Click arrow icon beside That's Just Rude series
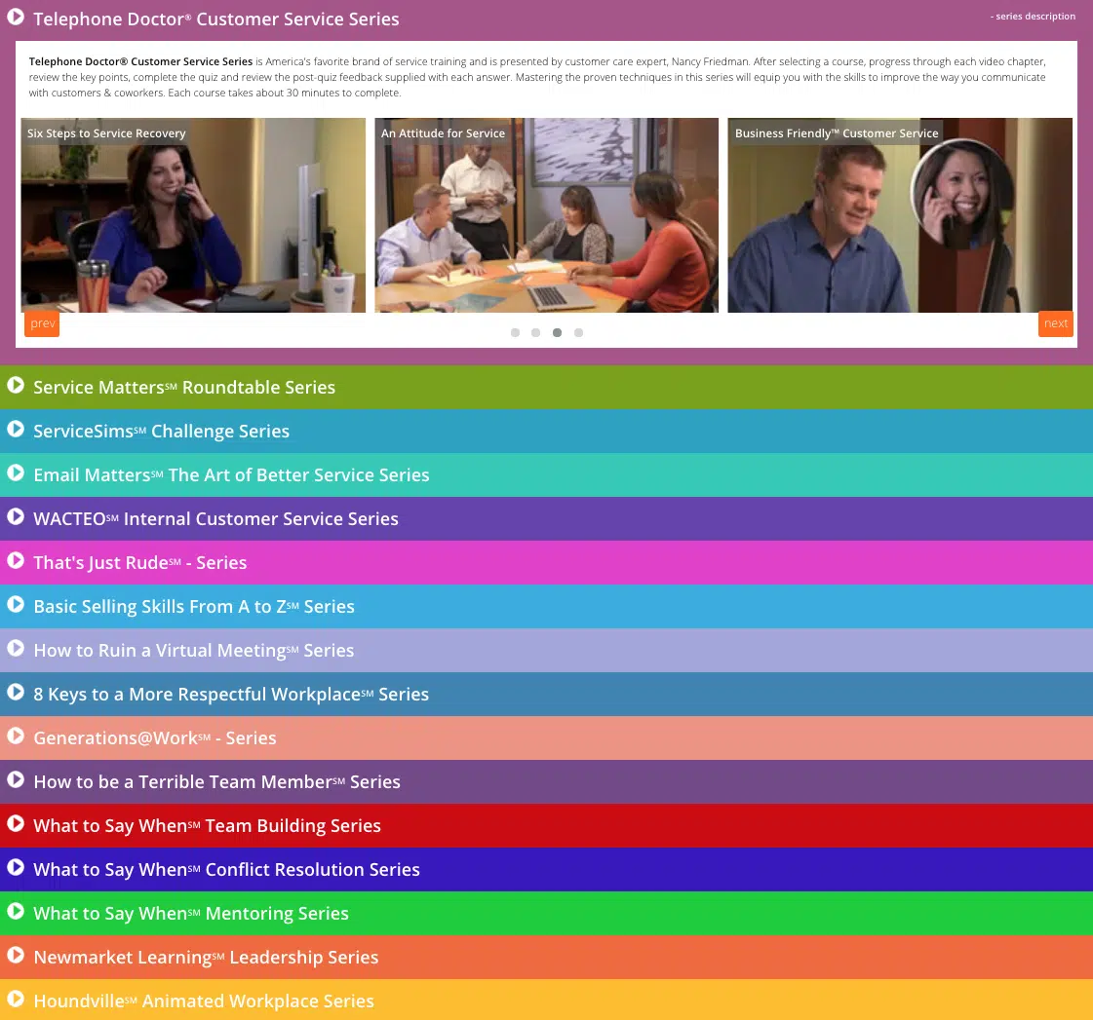Image resolution: width=1093 pixels, height=1020 pixels. tap(16, 561)
